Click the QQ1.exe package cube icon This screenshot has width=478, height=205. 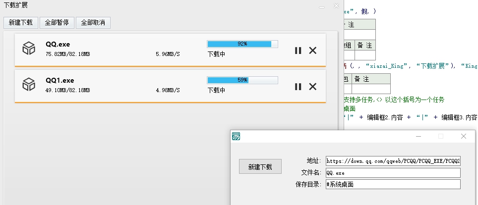(29, 85)
